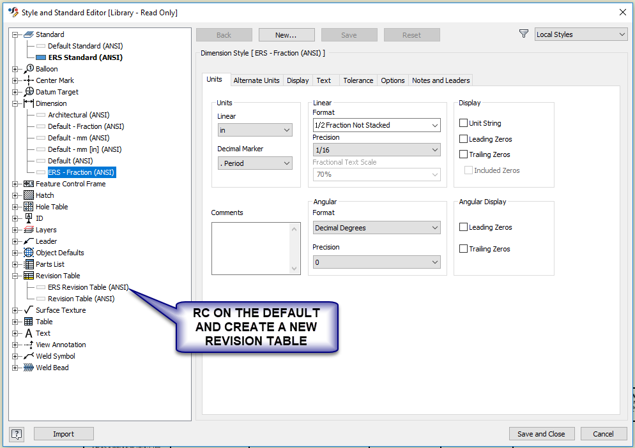Click the ID category icon
Viewport: 635px width, 448px height.
click(x=28, y=218)
